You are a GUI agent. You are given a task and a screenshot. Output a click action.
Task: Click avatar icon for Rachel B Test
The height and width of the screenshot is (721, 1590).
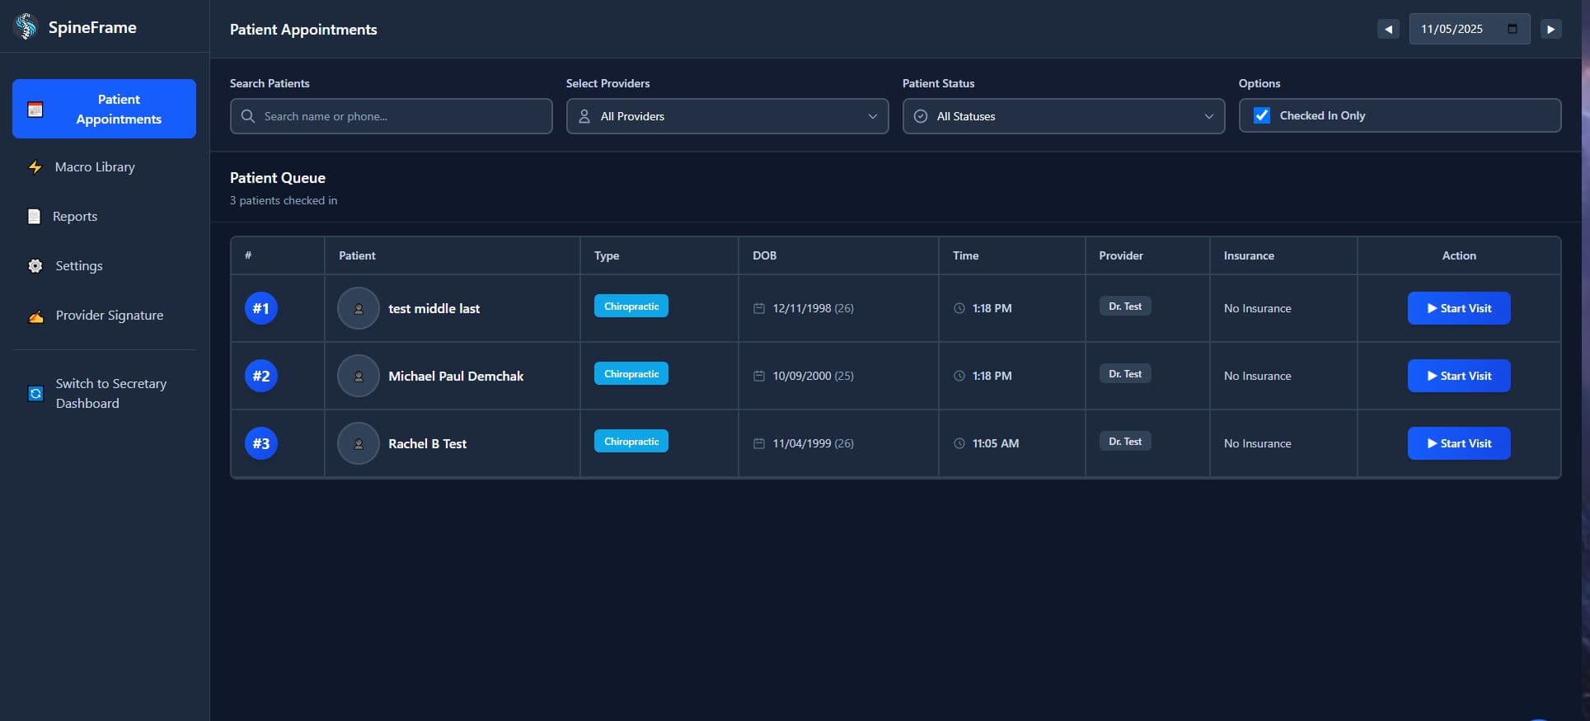(x=358, y=443)
